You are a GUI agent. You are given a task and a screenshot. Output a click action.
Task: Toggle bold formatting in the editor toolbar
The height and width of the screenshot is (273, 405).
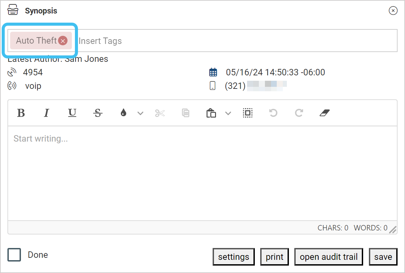[21, 113]
